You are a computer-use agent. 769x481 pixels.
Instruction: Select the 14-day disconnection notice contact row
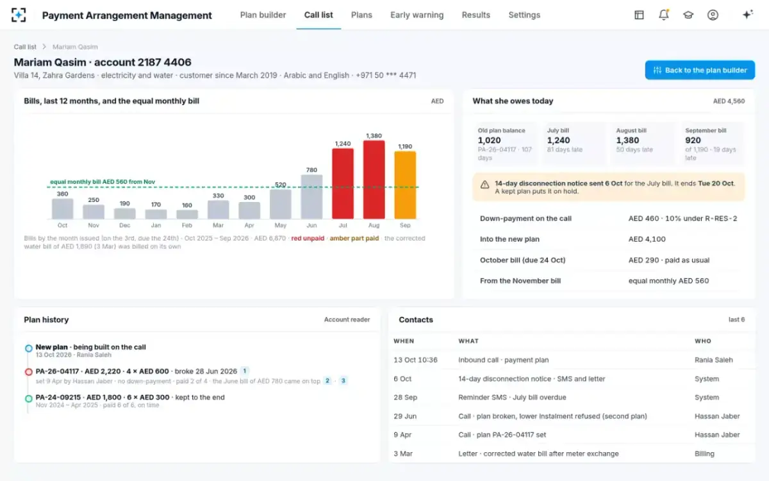(572, 378)
